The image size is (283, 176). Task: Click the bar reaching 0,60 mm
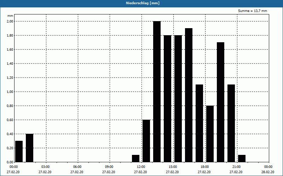click(146, 141)
